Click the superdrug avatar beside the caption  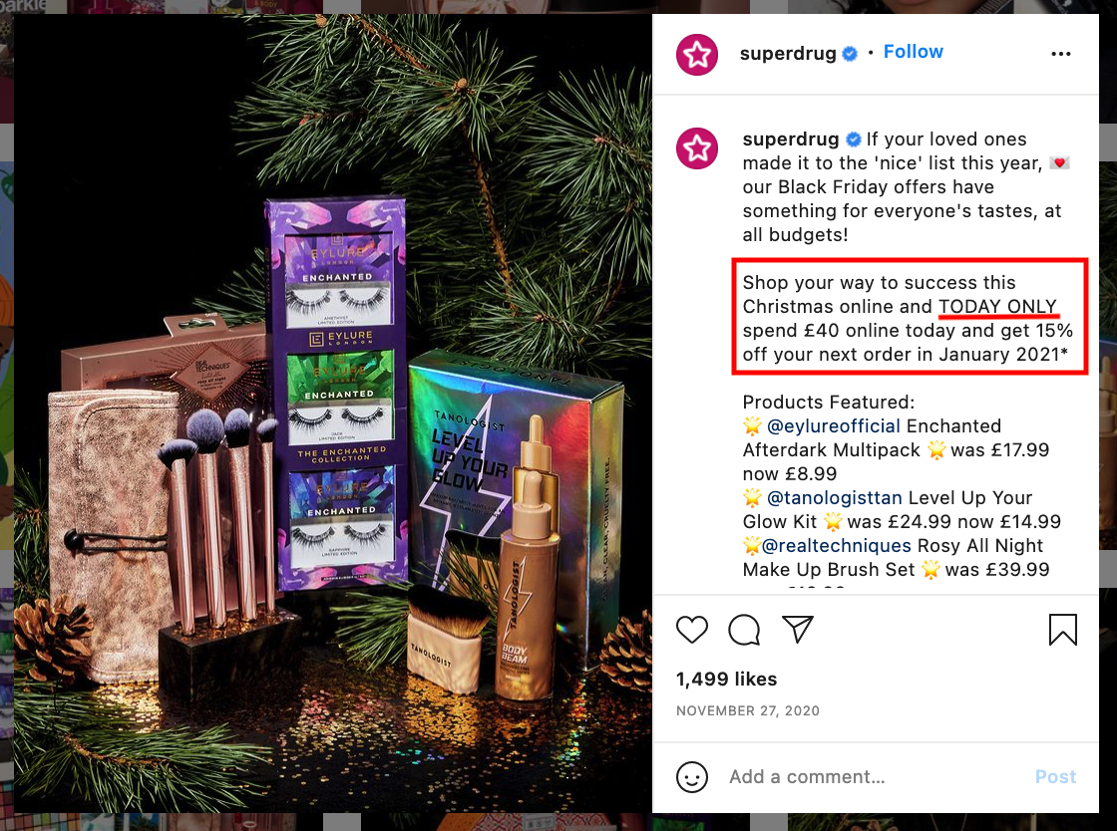tap(697, 148)
